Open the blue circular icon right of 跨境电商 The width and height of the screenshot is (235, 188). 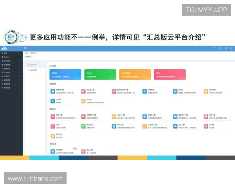(x=175, y=91)
